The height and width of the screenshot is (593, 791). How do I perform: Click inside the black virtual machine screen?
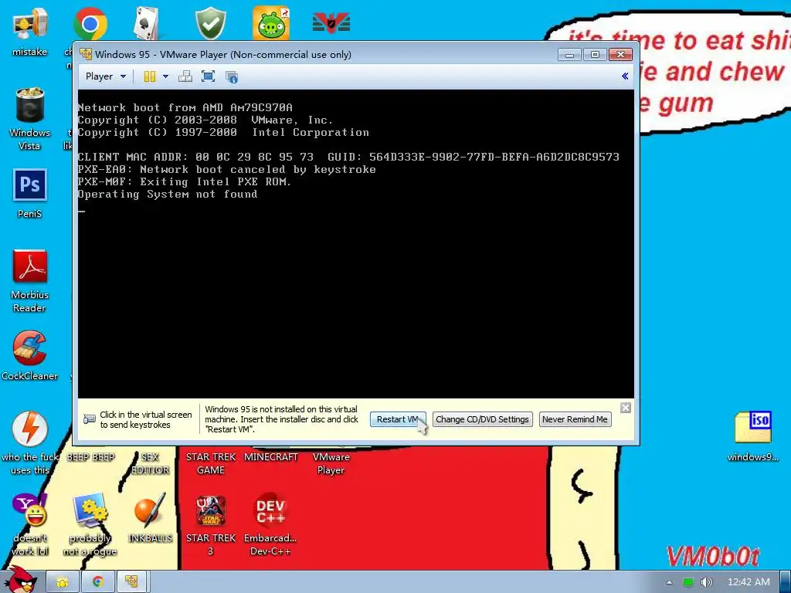tap(355, 244)
